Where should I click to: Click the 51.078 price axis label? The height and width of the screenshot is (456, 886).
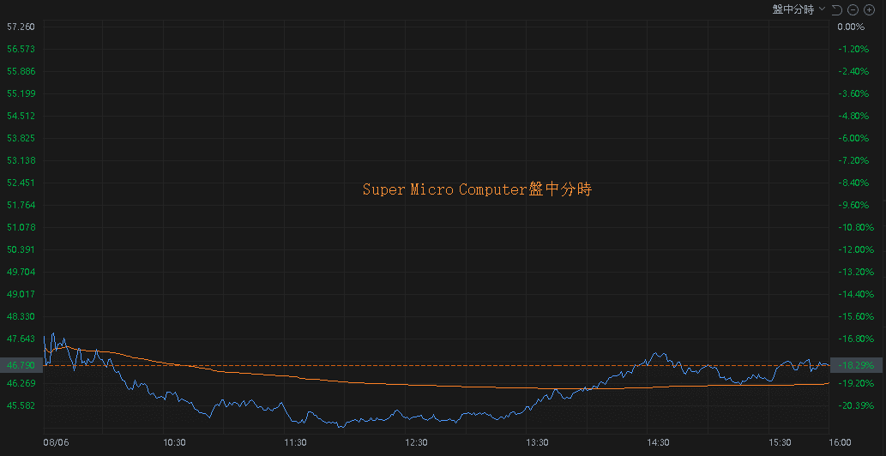coord(21,227)
